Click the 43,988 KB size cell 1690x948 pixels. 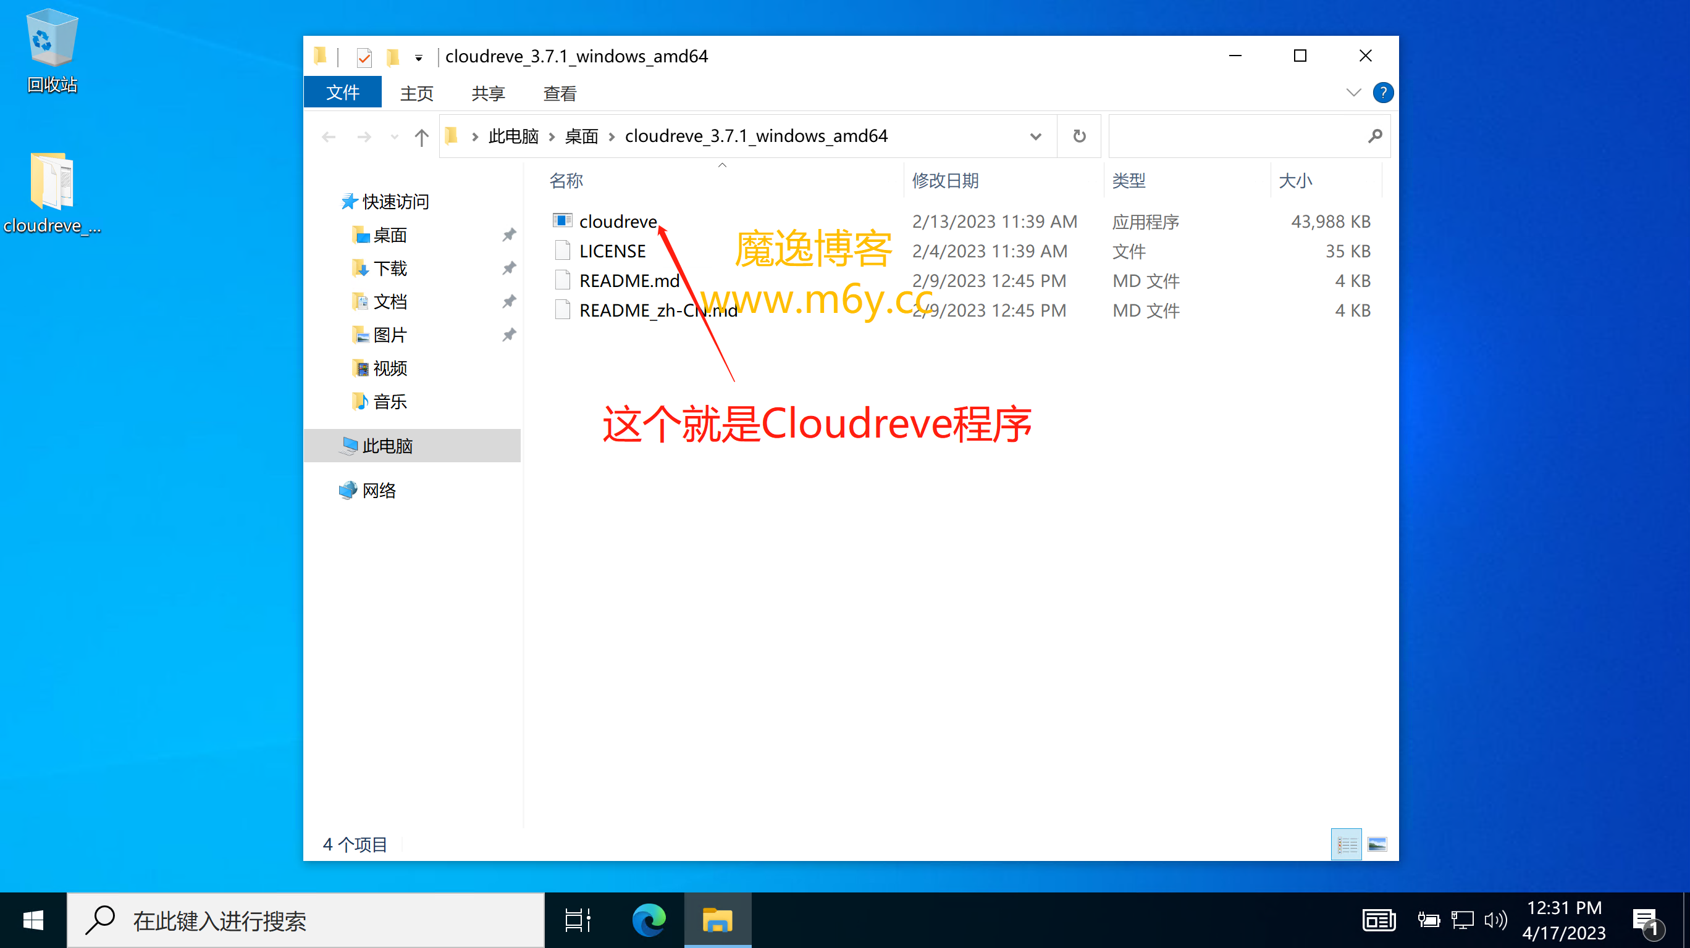[1331, 222]
